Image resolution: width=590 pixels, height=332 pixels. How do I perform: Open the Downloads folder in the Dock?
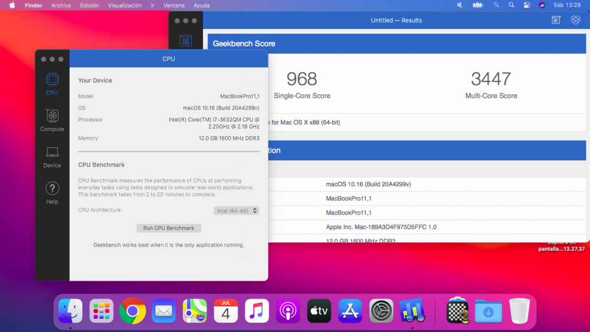pyautogui.click(x=489, y=311)
